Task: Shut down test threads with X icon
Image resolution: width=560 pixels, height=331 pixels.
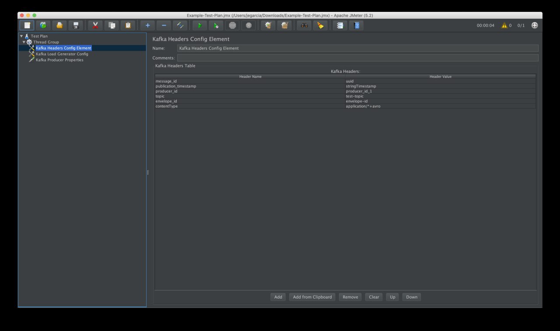Action: point(248,25)
